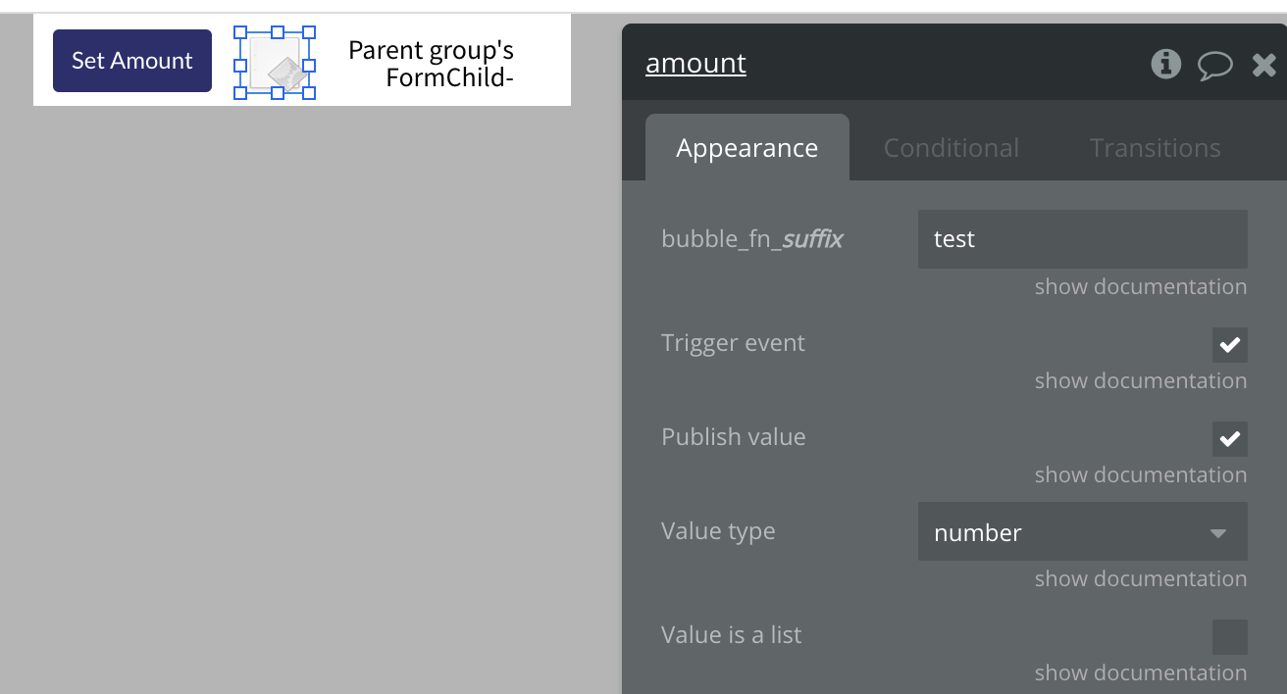Open the comment bubble icon for amount
Image resolution: width=1287 pixels, height=694 pixels.
[x=1215, y=66]
